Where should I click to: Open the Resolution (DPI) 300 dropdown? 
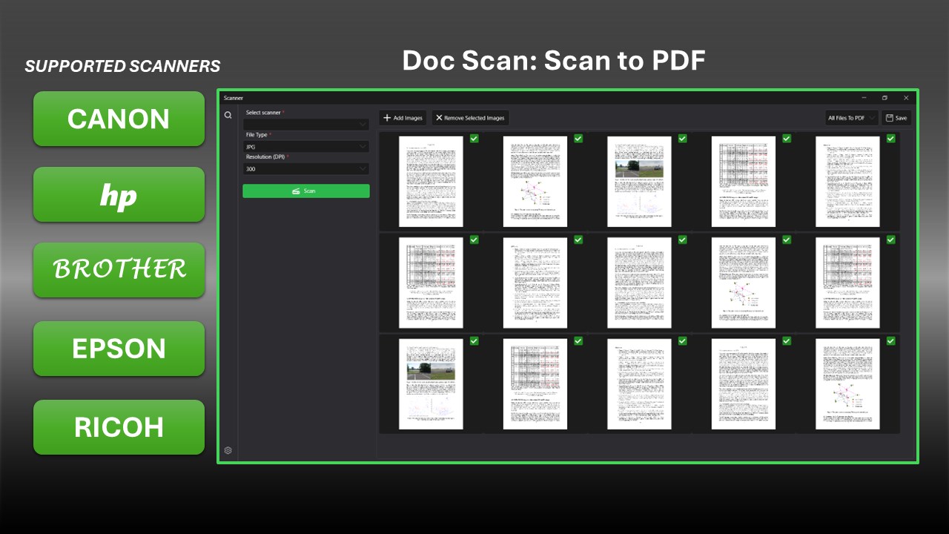(x=306, y=169)
